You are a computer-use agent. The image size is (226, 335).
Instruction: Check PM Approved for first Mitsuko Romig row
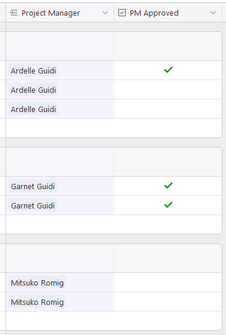[x=168, y=282]
